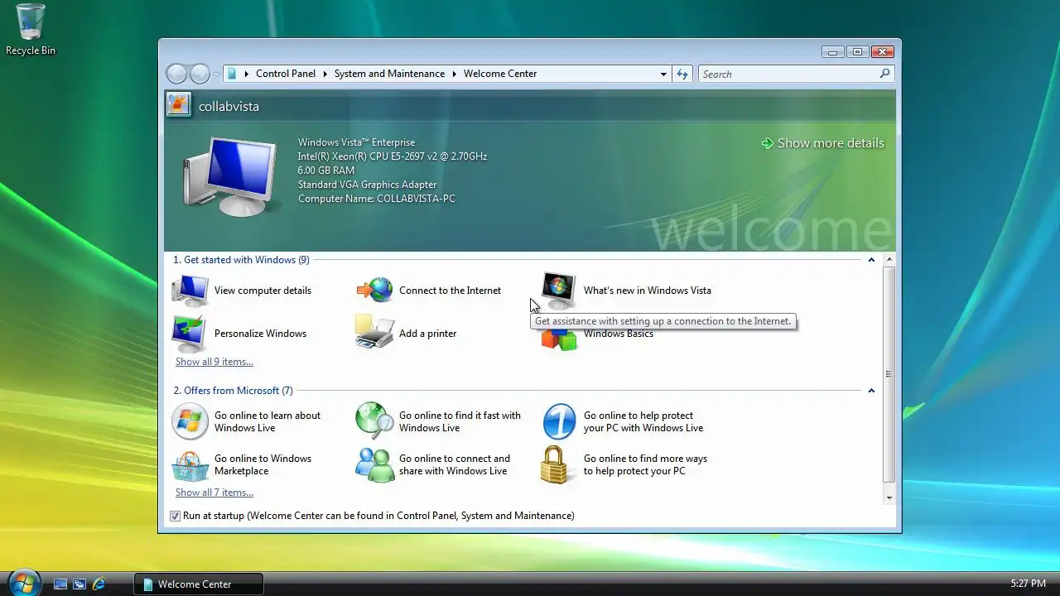The image size is (1060, 596).
Task: Click the large computer image in header
Action: [x=230, y=175]
